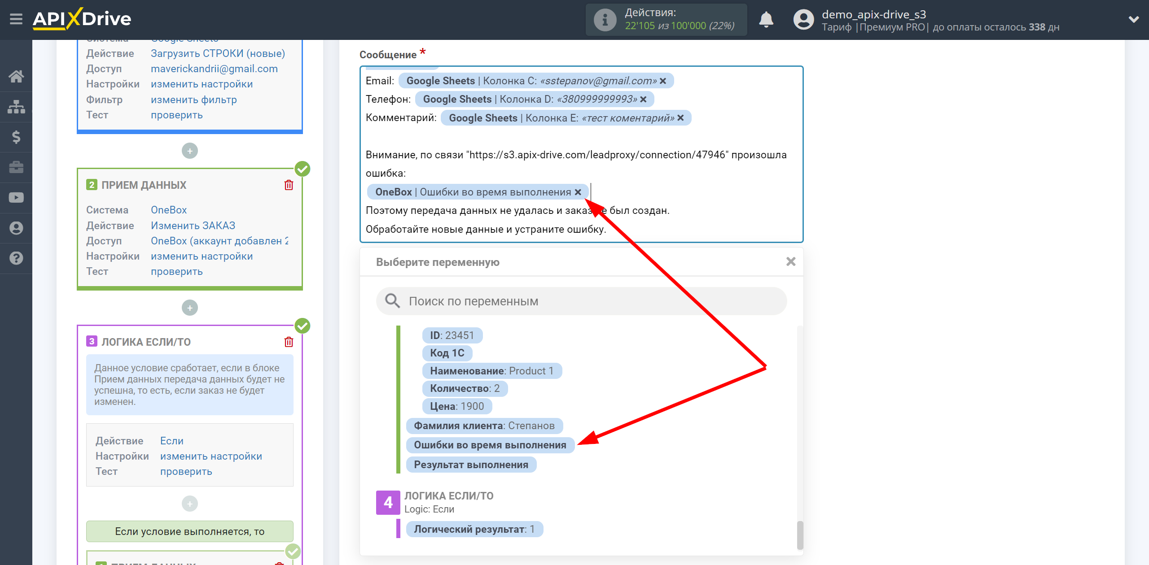
Task: Open the account sidebar icon
Action: [16, 228]
